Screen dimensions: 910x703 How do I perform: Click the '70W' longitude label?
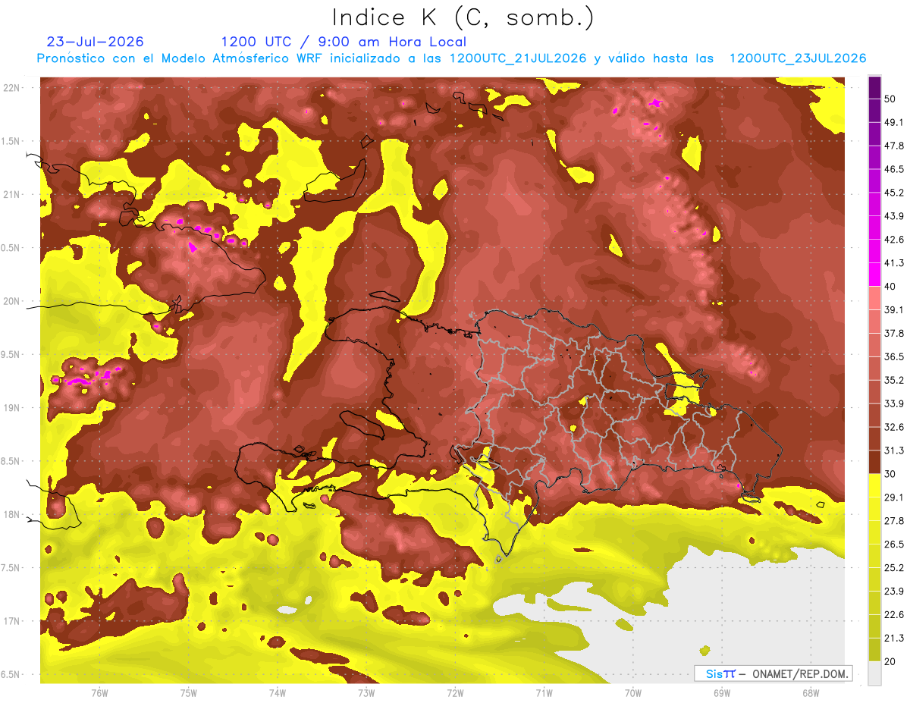[633, 692]
